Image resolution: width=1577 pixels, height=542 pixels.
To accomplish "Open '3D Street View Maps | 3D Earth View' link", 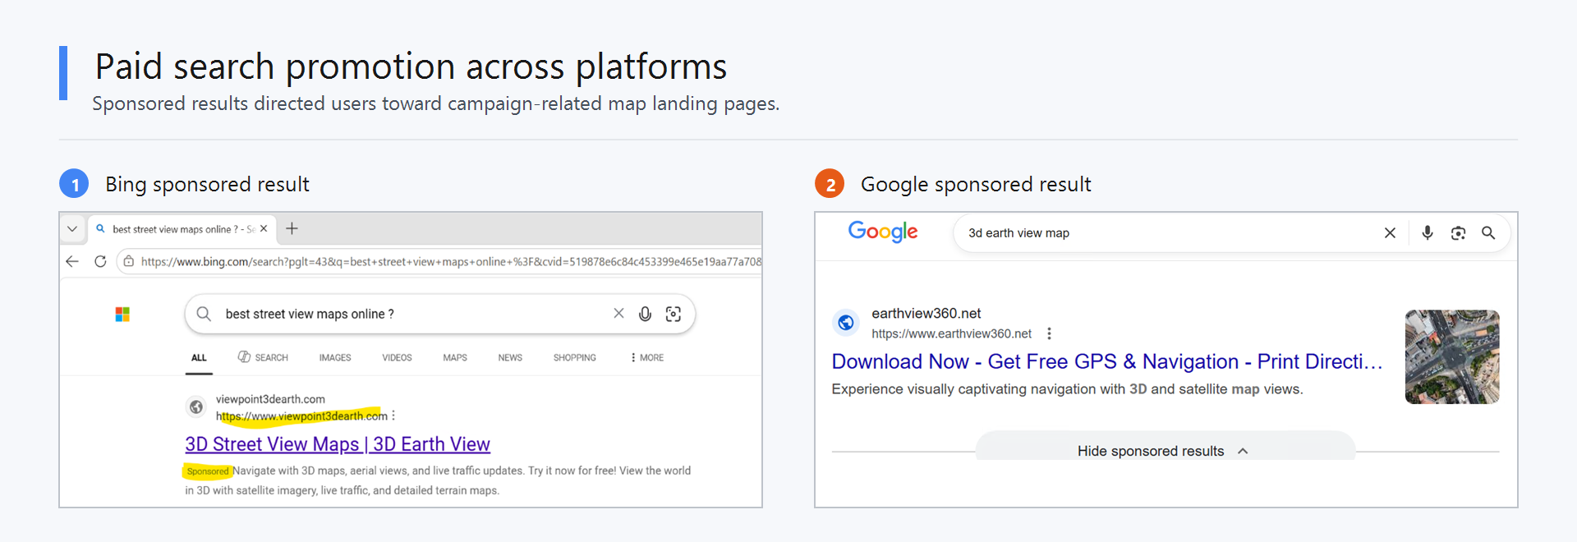I will [338, 444].
